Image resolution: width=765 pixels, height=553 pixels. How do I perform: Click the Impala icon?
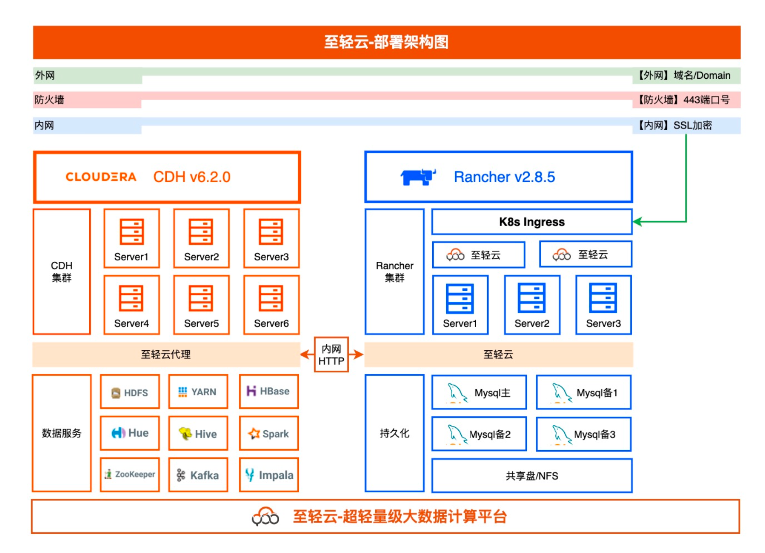pyautogui.click(x=250, y=475)
